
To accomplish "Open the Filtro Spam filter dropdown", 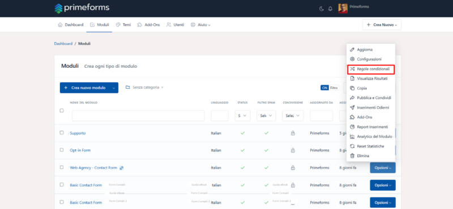I will point(266,116).
